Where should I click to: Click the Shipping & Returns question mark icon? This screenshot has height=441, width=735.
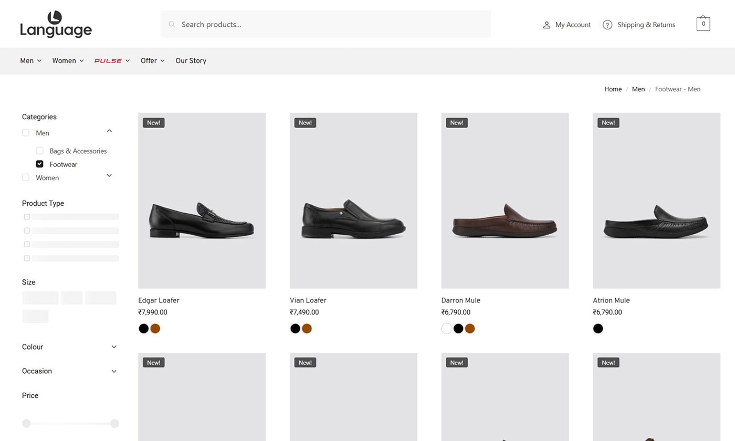pyautogui.click(x=607, y=25)
